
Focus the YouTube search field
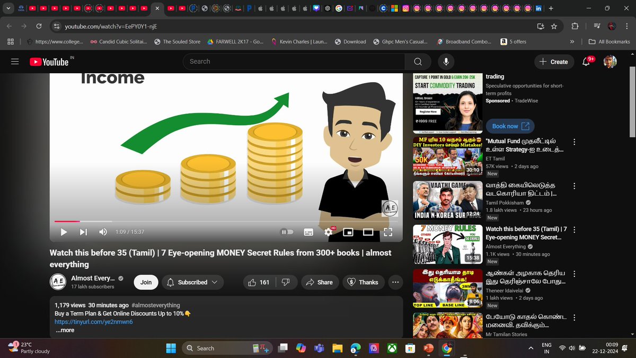294,62
